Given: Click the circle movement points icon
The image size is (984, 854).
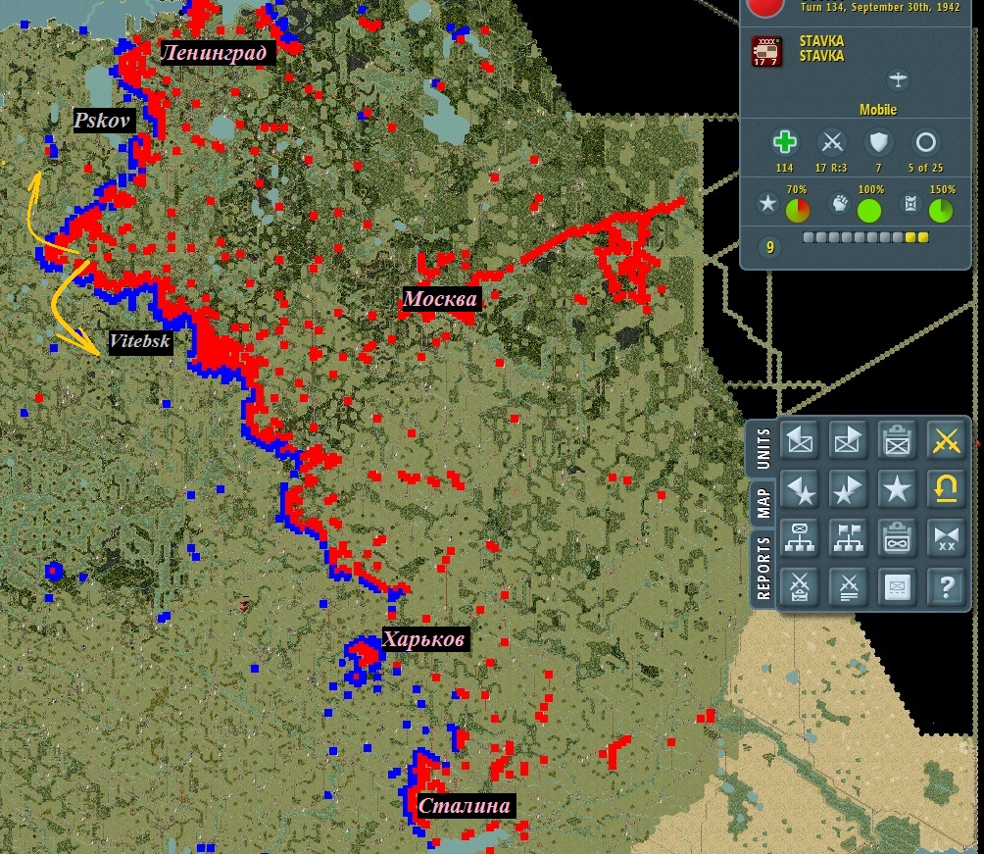Looking at the screenshot, I should click(x=925, y=142).
